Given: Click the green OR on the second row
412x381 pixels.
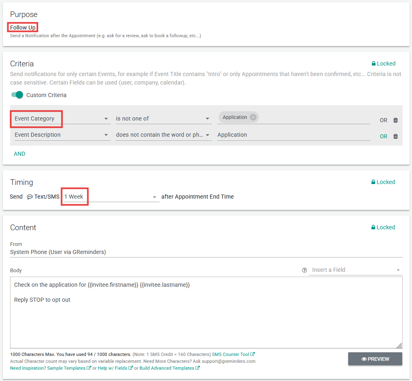Looking at the screenshot, I should click(383, 136).
